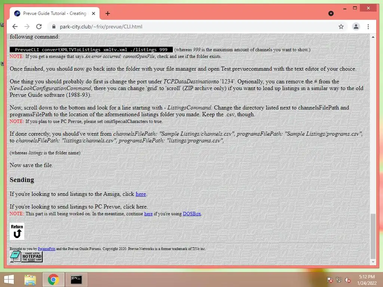The image size is (383, 287).
Task: Click the Return arrow image
Action: pyautogui.click(x=17, y=231)
